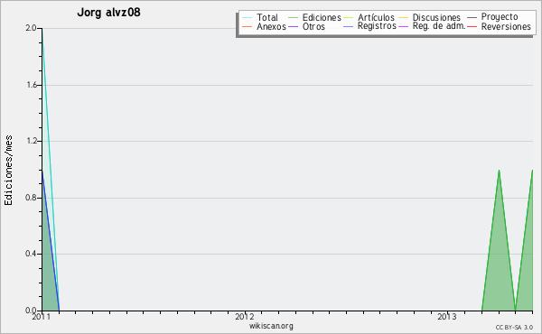
Task: Click the 2.0 y-axis value
Action: tap(32, 28)
